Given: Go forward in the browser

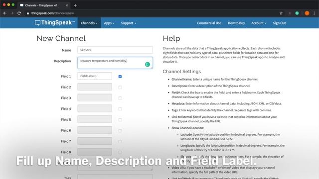Looking at the screenshot, I should tap(12, 13).
